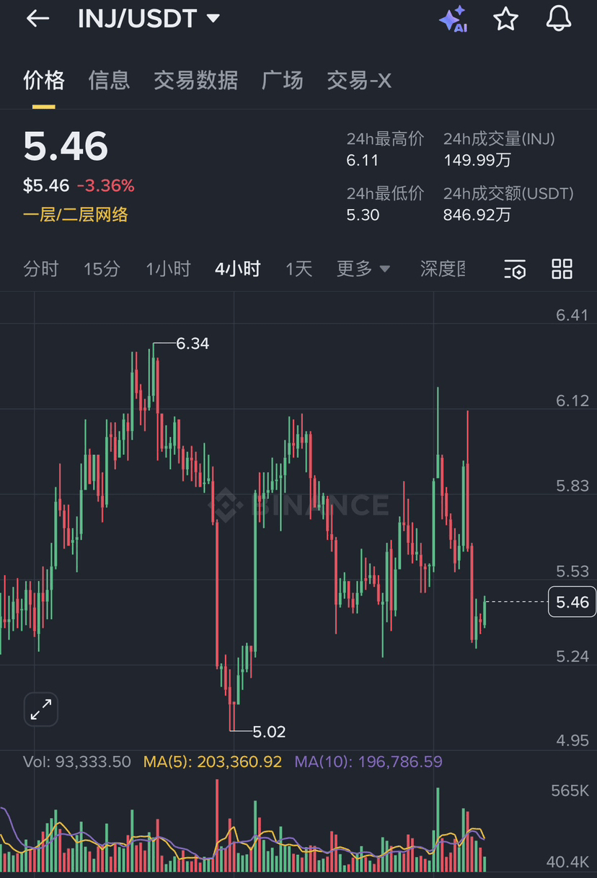597x878 pixels.
Task: Tap the 5.46 current price label
Action: coord(572,602)
